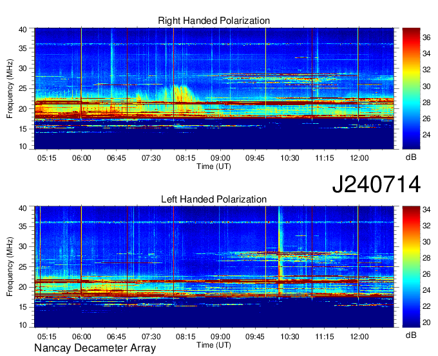
Task: Click the 'J240714' observation label
Action: click(x=376, y=184)
